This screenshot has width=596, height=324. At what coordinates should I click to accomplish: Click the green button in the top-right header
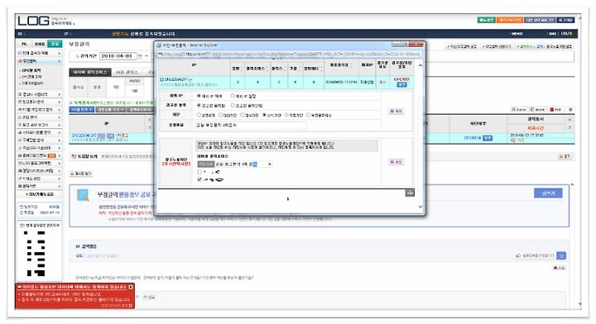(x=486, y=20)
